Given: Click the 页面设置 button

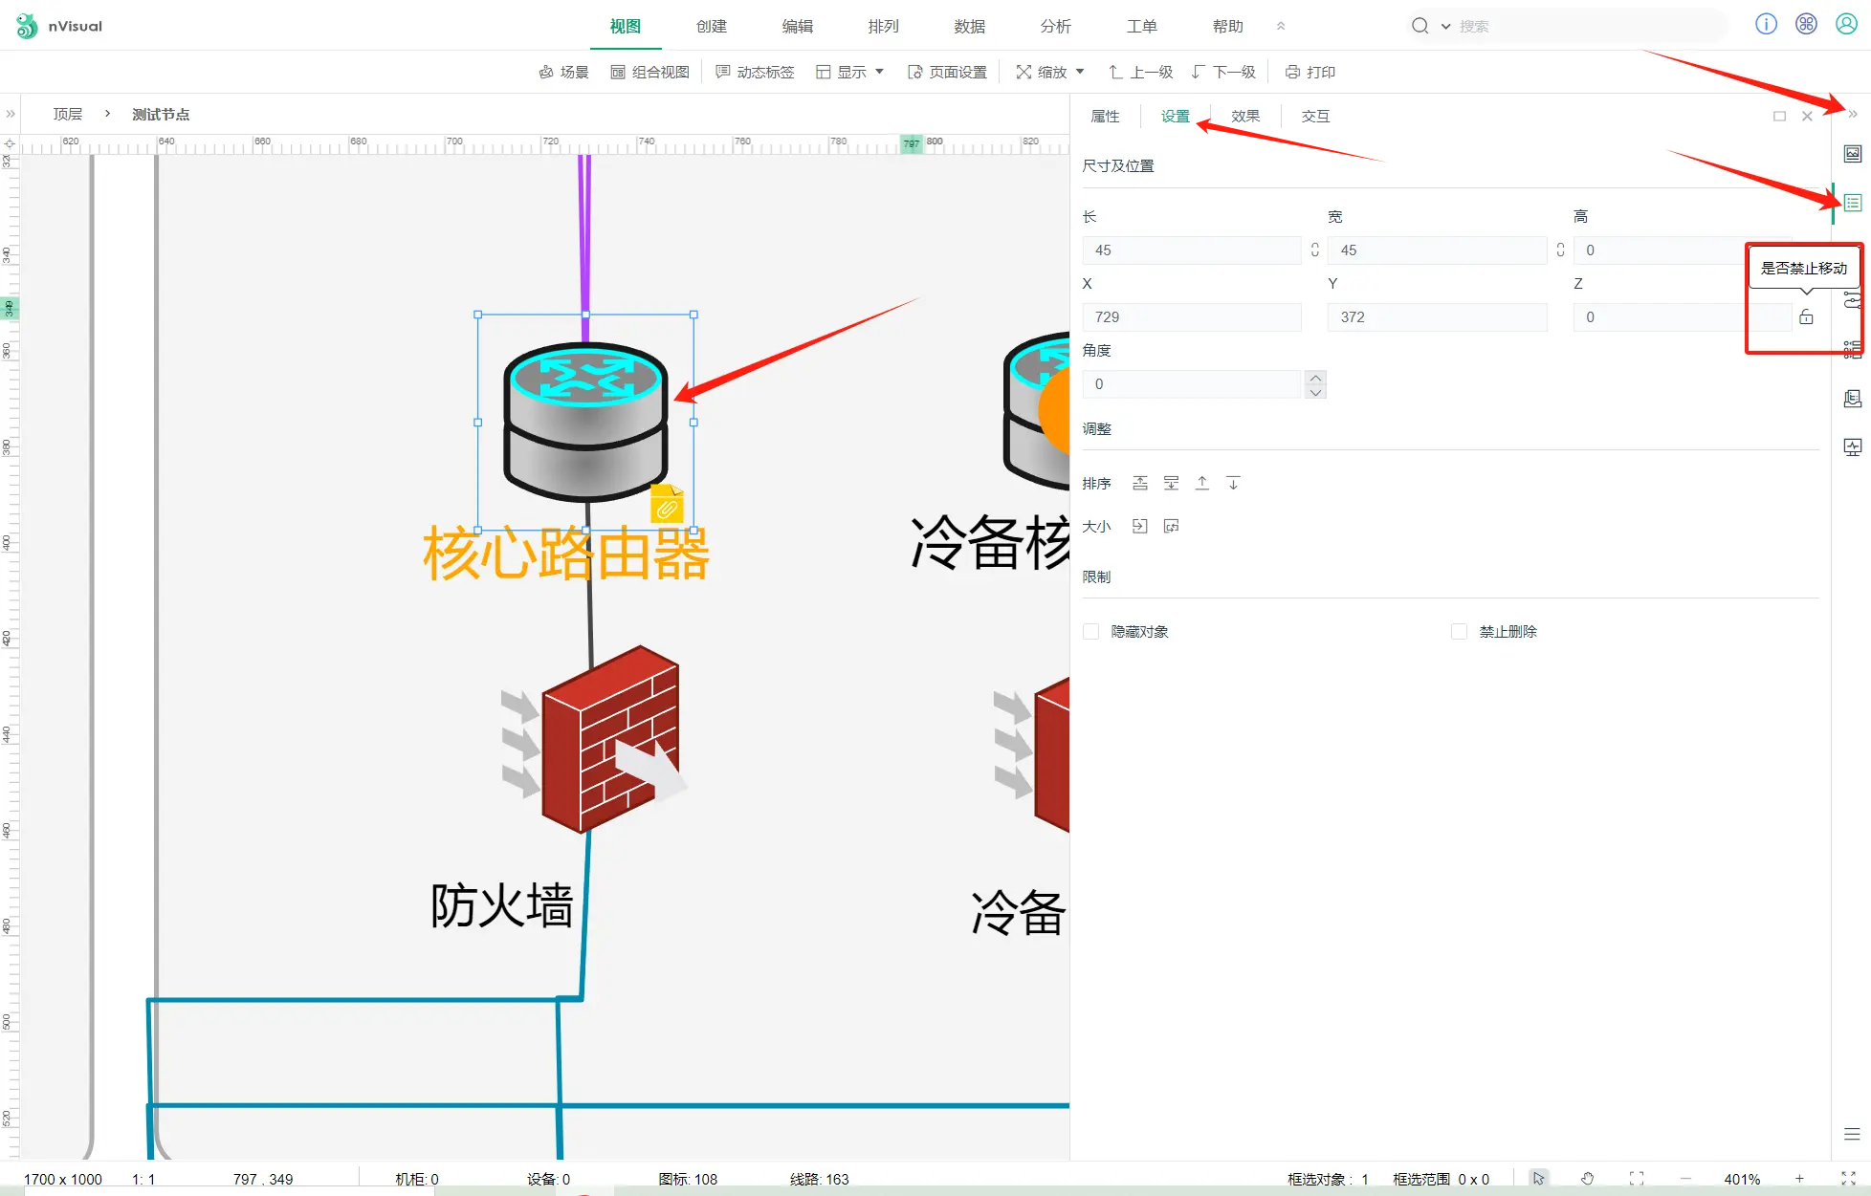Looking at the screenshot, I should coord(947,72).
